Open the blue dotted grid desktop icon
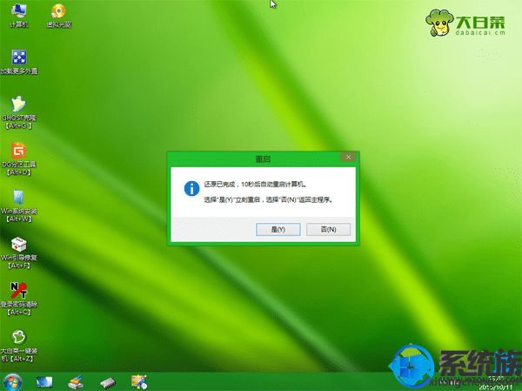 (19, 62)
